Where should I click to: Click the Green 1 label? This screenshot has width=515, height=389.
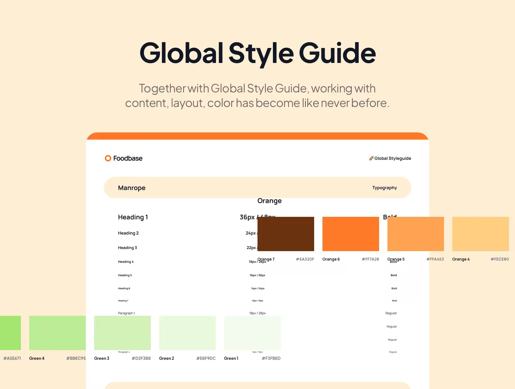coord(231,358)
